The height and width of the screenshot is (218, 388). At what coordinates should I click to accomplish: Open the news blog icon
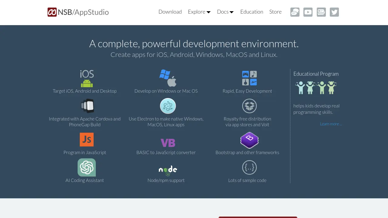321,12
